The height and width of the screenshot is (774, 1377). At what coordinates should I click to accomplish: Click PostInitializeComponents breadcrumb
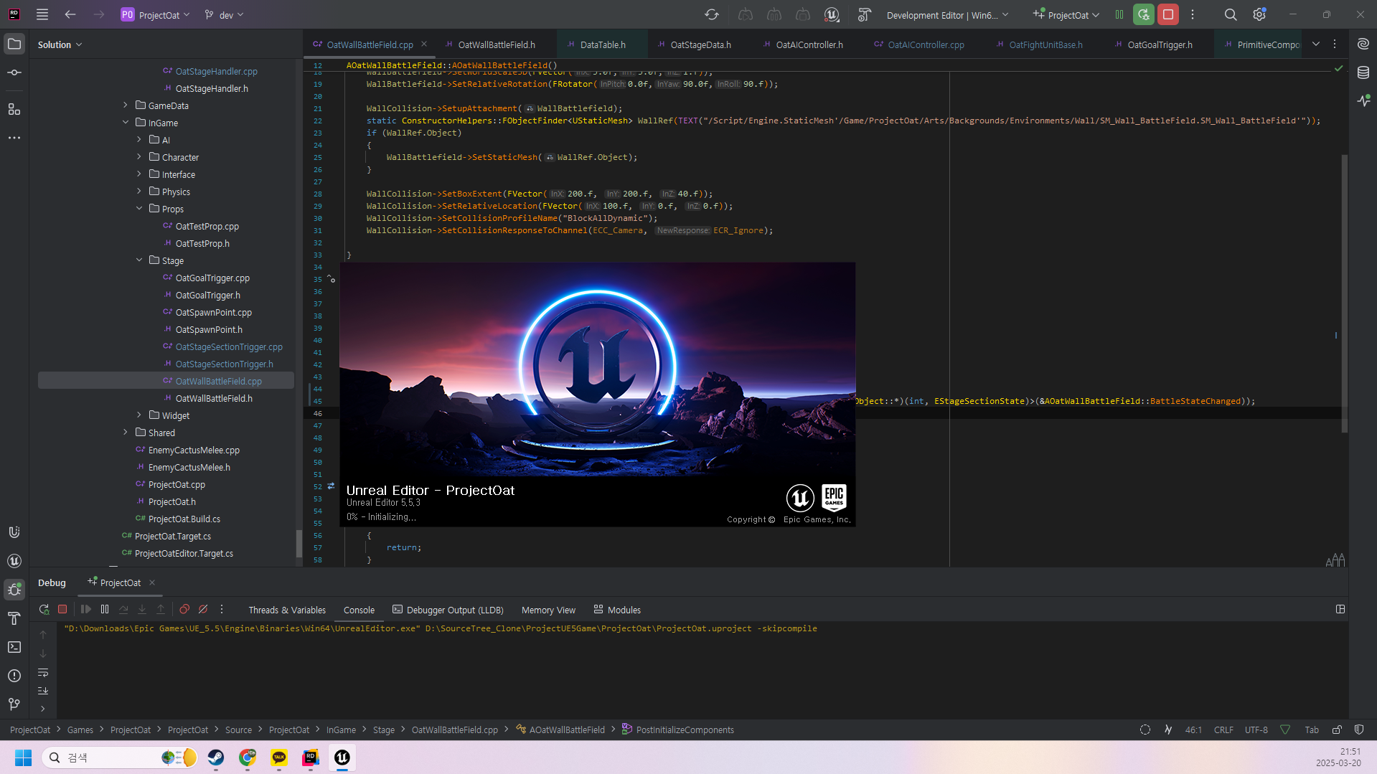pos(678,730)
